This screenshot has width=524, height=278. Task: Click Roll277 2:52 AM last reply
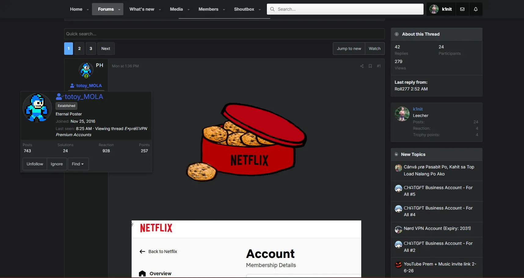[411, 89]
